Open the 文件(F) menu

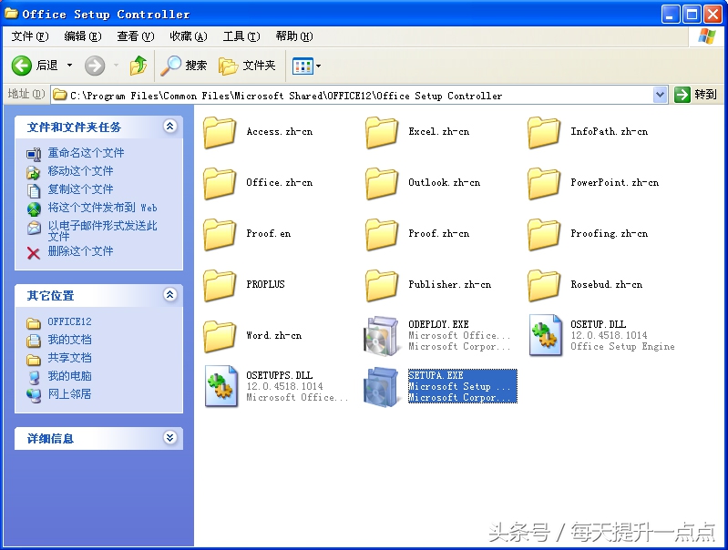coord(30,36)
